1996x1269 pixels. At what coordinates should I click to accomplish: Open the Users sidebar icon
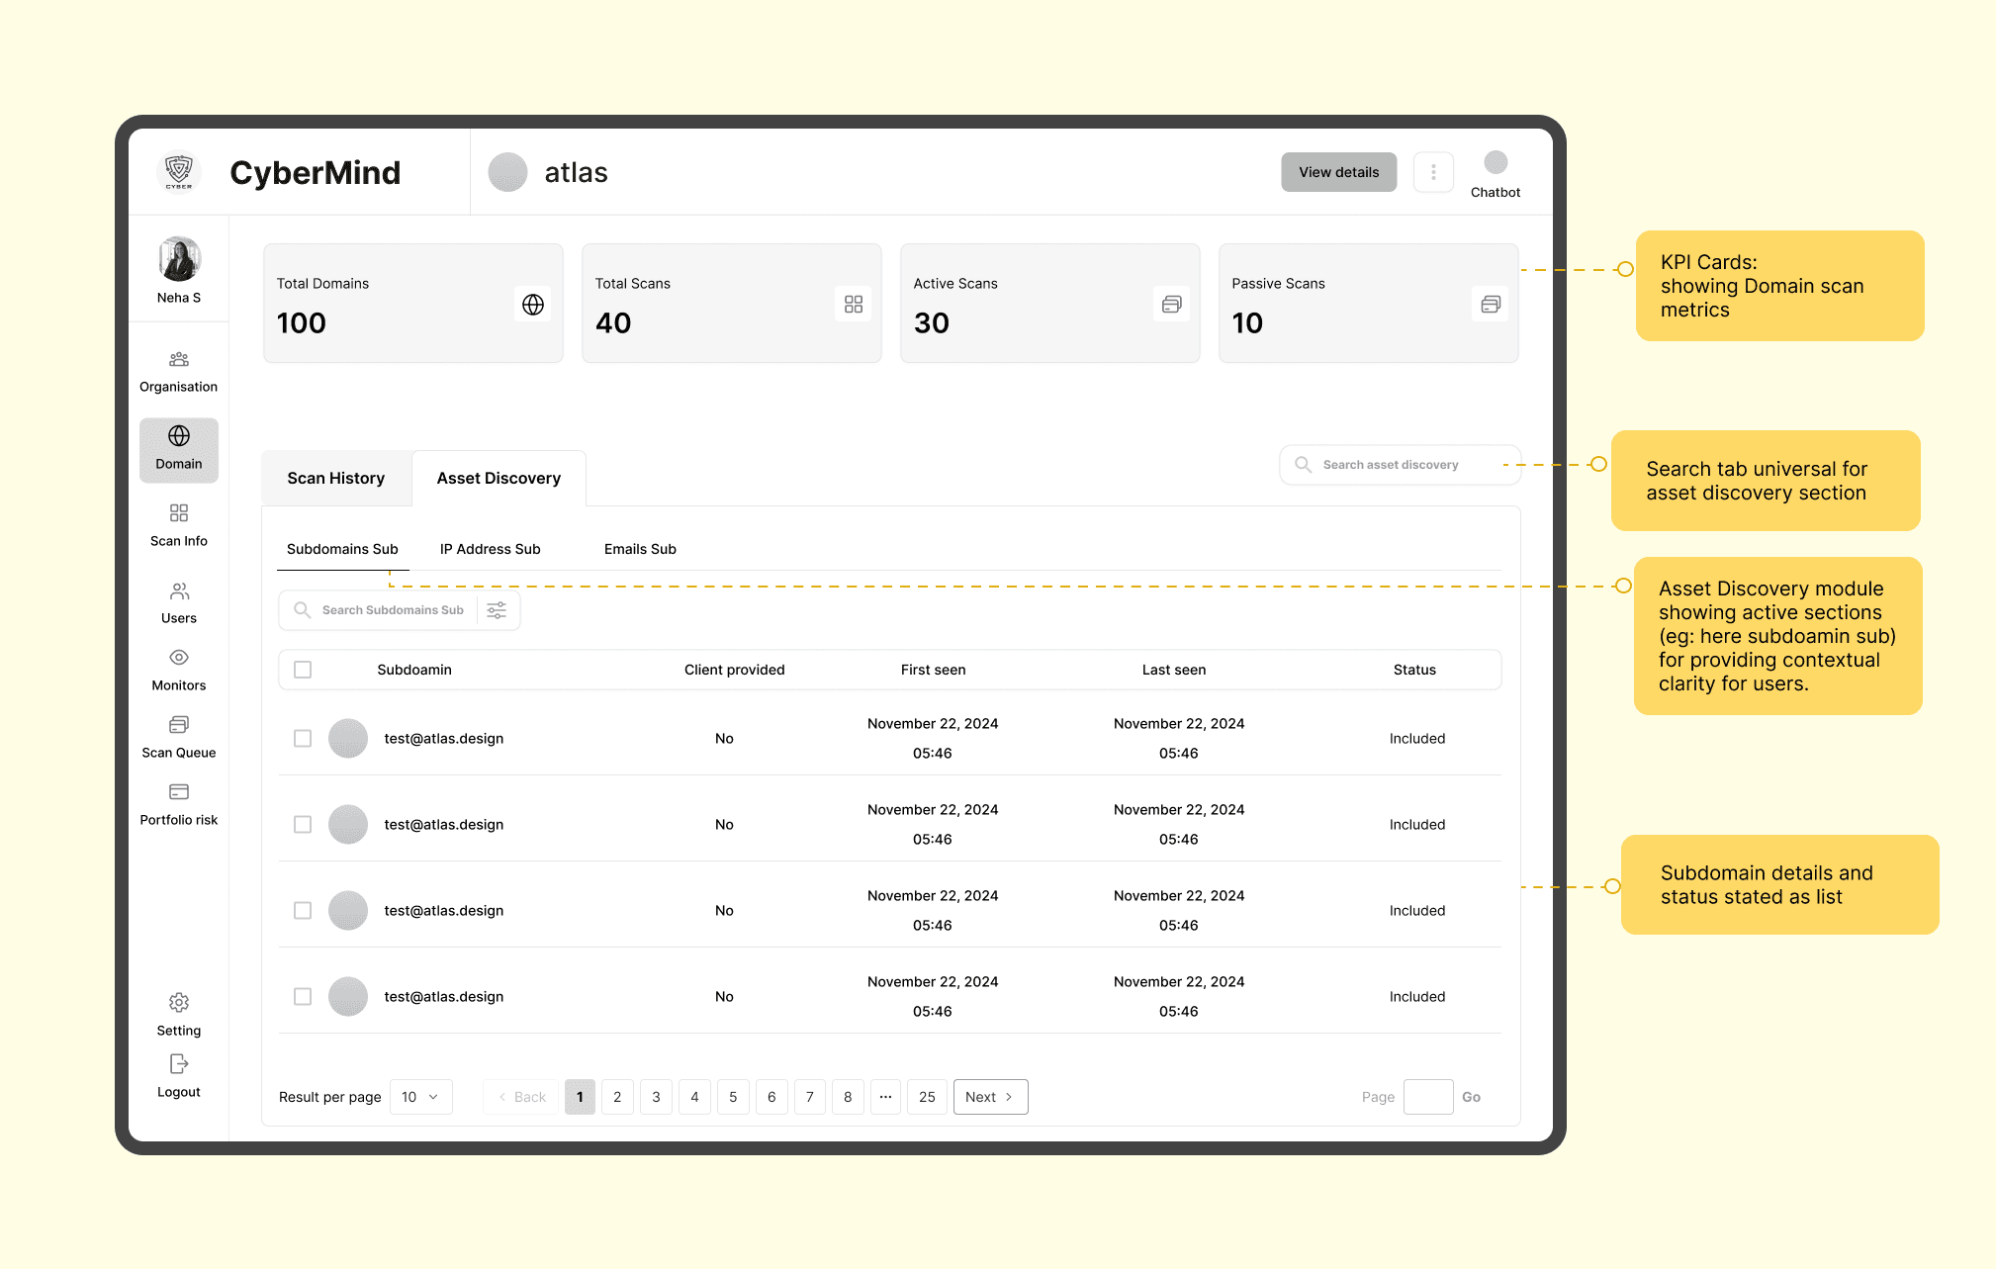pyautogui.click(x=178, y=591)
